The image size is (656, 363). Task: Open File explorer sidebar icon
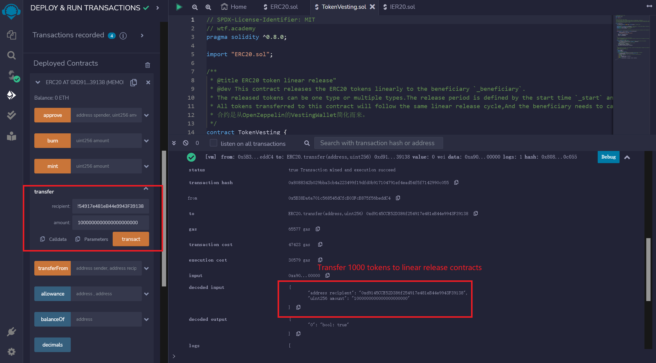[x=11, y=35]
